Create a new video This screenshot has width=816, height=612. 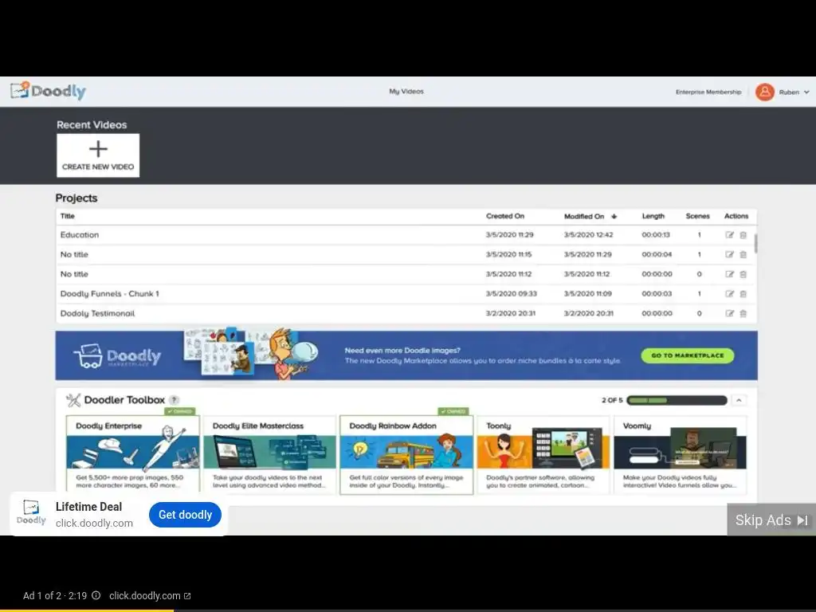coord(98,155)
